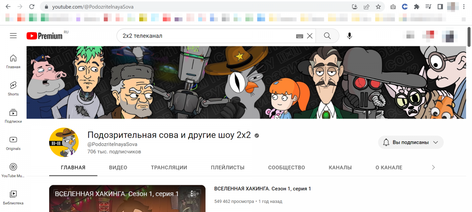Click the YouTube Premium logo
472x212 pixels.
click(44, 36)
